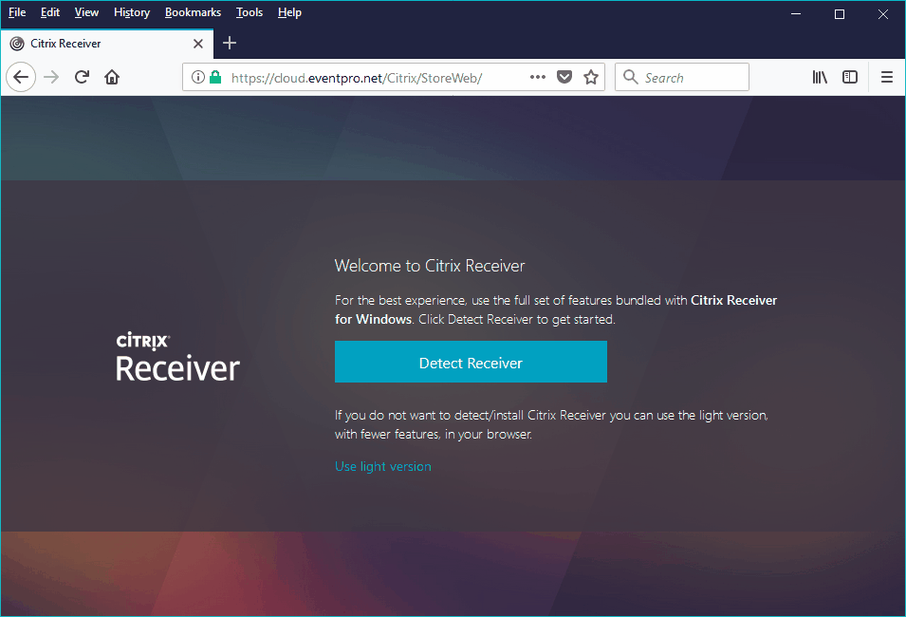Click the magnifier icon in the search box

tap(630, 77)
